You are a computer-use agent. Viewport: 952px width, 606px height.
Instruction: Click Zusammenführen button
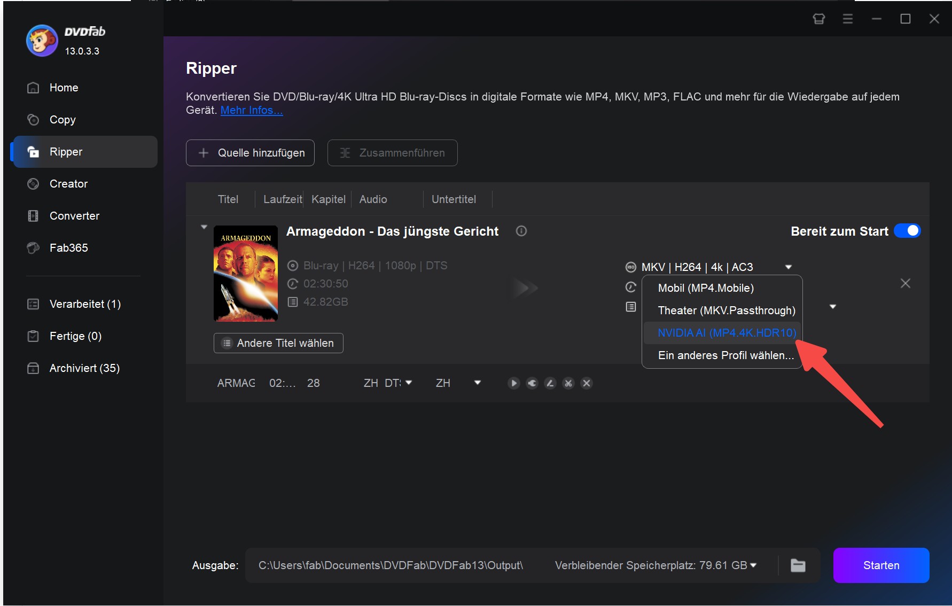click(392, 153)
